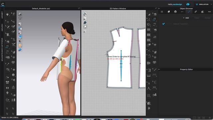Click the Default_Modelist.zprj title
Image resolution: width=213 pixels, height=120 pixels.
pyautogui.click(x=41, y=8)
